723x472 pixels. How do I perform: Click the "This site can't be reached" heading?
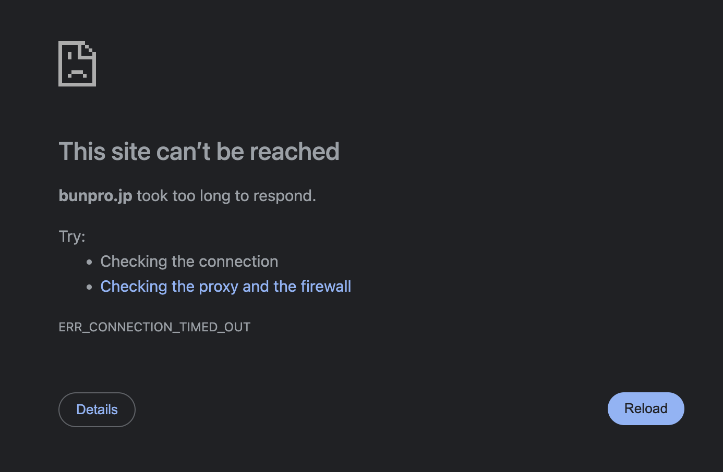[x=199, y=152]
